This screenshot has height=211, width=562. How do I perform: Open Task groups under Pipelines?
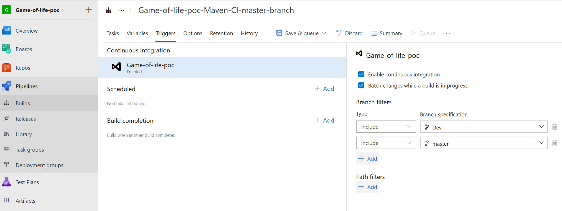[x=49, y=149]
